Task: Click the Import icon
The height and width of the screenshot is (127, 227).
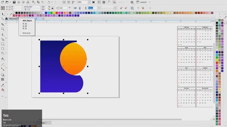Action: [64, 2]
